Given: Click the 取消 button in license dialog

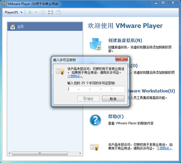Looking at the screenshot, I should coord(113,98).
